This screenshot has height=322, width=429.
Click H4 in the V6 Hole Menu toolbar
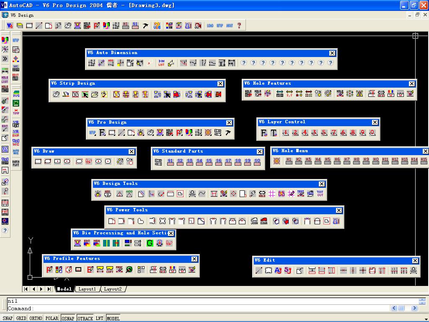click(x=318, y=161)
